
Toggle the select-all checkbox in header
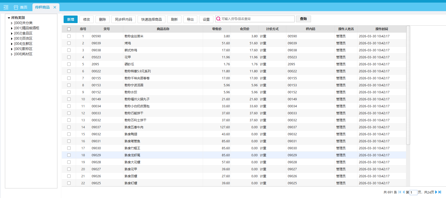[x=69, y=29]
